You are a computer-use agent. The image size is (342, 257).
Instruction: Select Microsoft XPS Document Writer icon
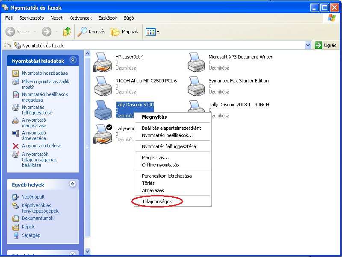coord(196,62)
